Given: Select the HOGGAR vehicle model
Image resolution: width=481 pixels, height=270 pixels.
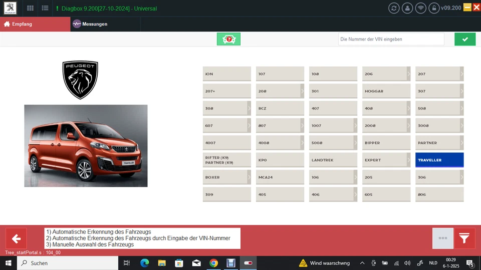Looking at the screenshot, I should click(x=386, y=91).
